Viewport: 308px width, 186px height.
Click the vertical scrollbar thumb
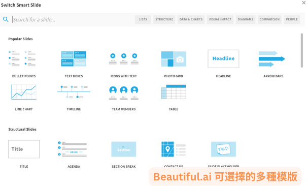pos(302,50)
